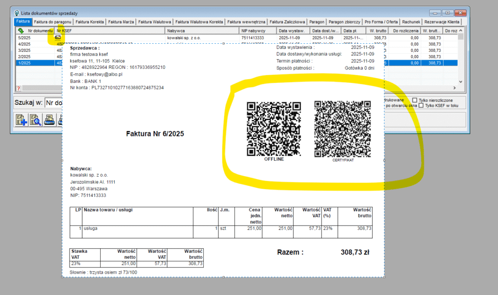The image size is (498, 295).
Task: Toggle the Tylko KSEF w toku checkbox
Action: pos(421,105)
